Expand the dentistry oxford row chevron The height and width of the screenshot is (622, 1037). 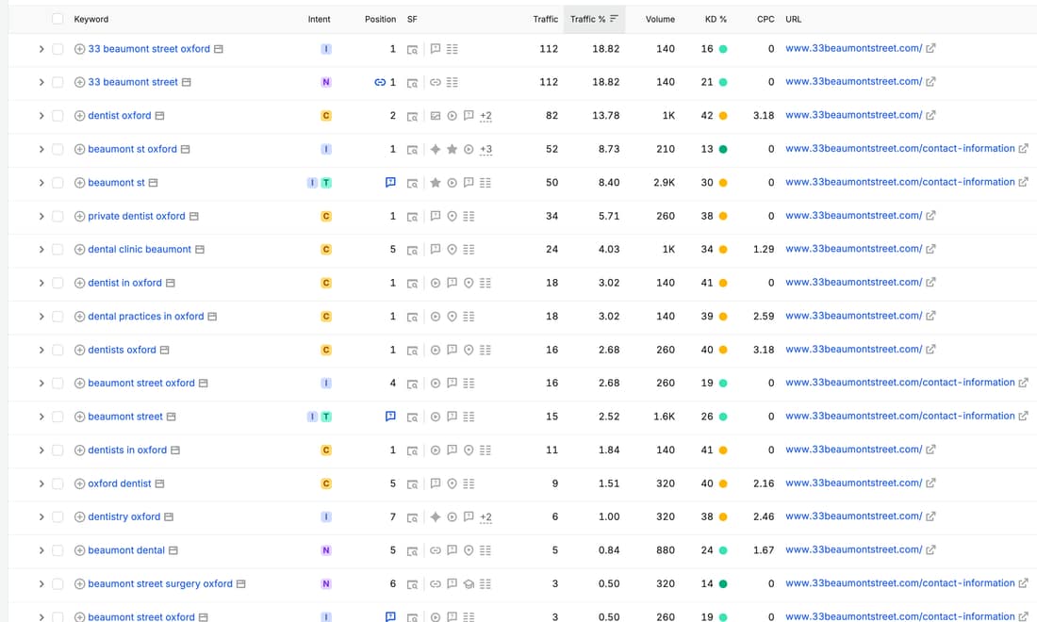click(41, 516)
